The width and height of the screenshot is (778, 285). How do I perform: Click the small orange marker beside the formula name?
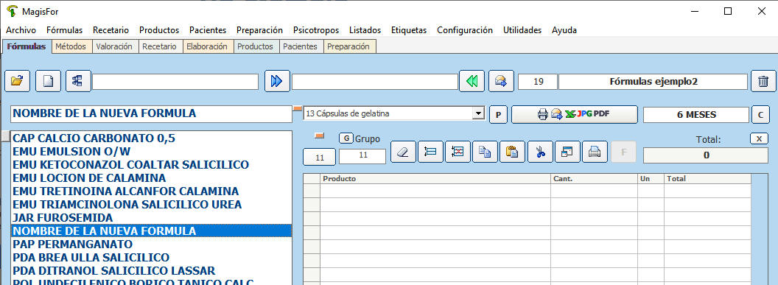pyautogui.click(x=298, y=108)
